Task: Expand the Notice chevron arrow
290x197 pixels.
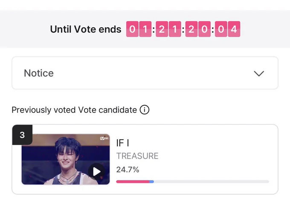Action: point(259,74)
